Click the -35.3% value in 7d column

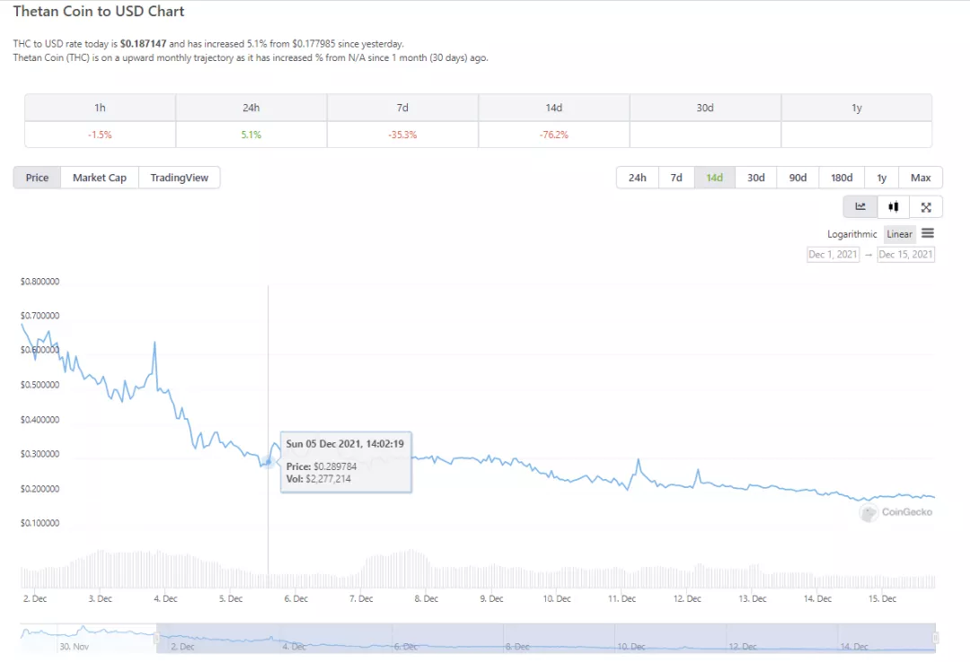402,135
